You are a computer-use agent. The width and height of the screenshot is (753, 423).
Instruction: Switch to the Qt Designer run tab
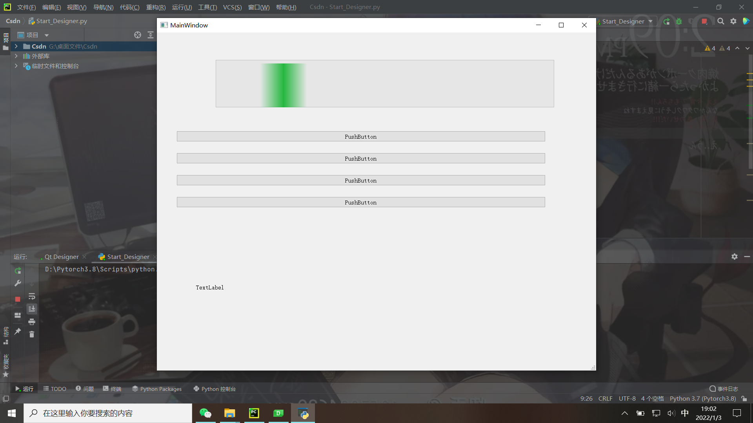coord(61,257)
